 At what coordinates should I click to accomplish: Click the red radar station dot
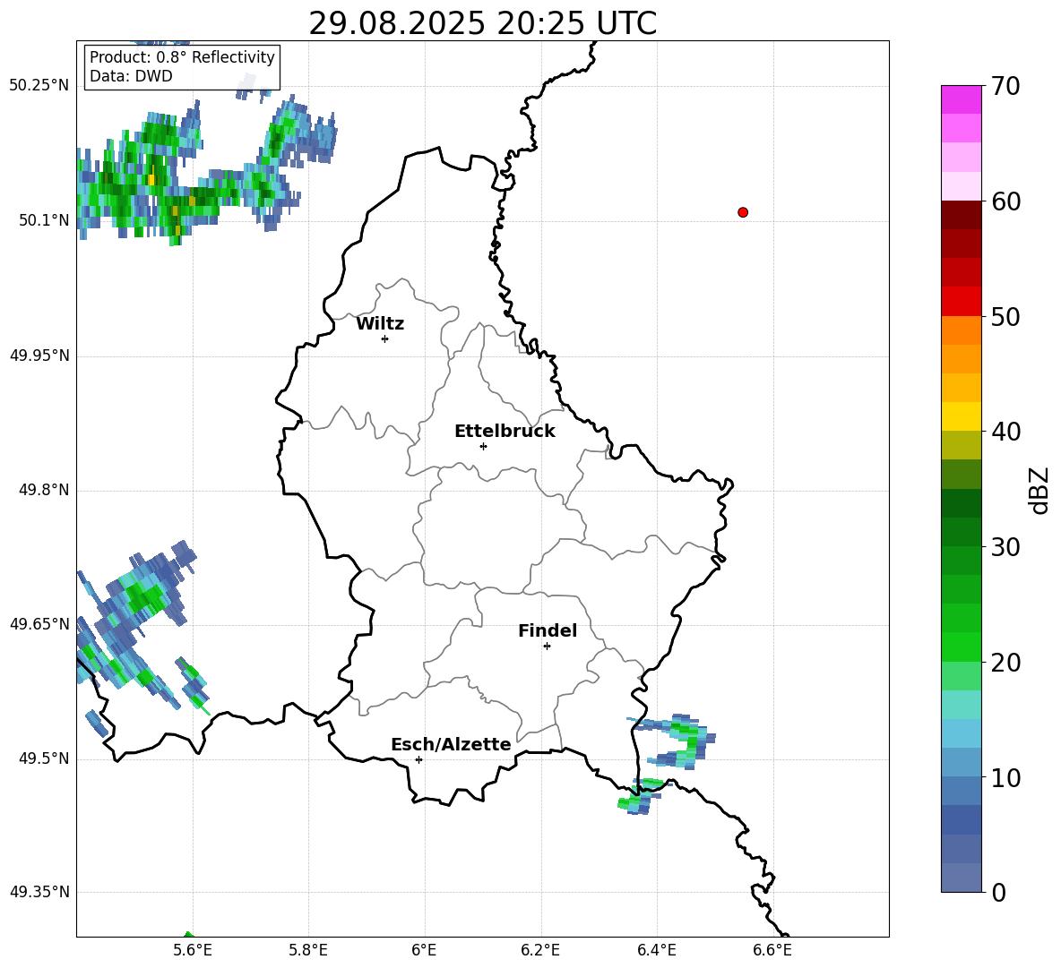(743, 212)
